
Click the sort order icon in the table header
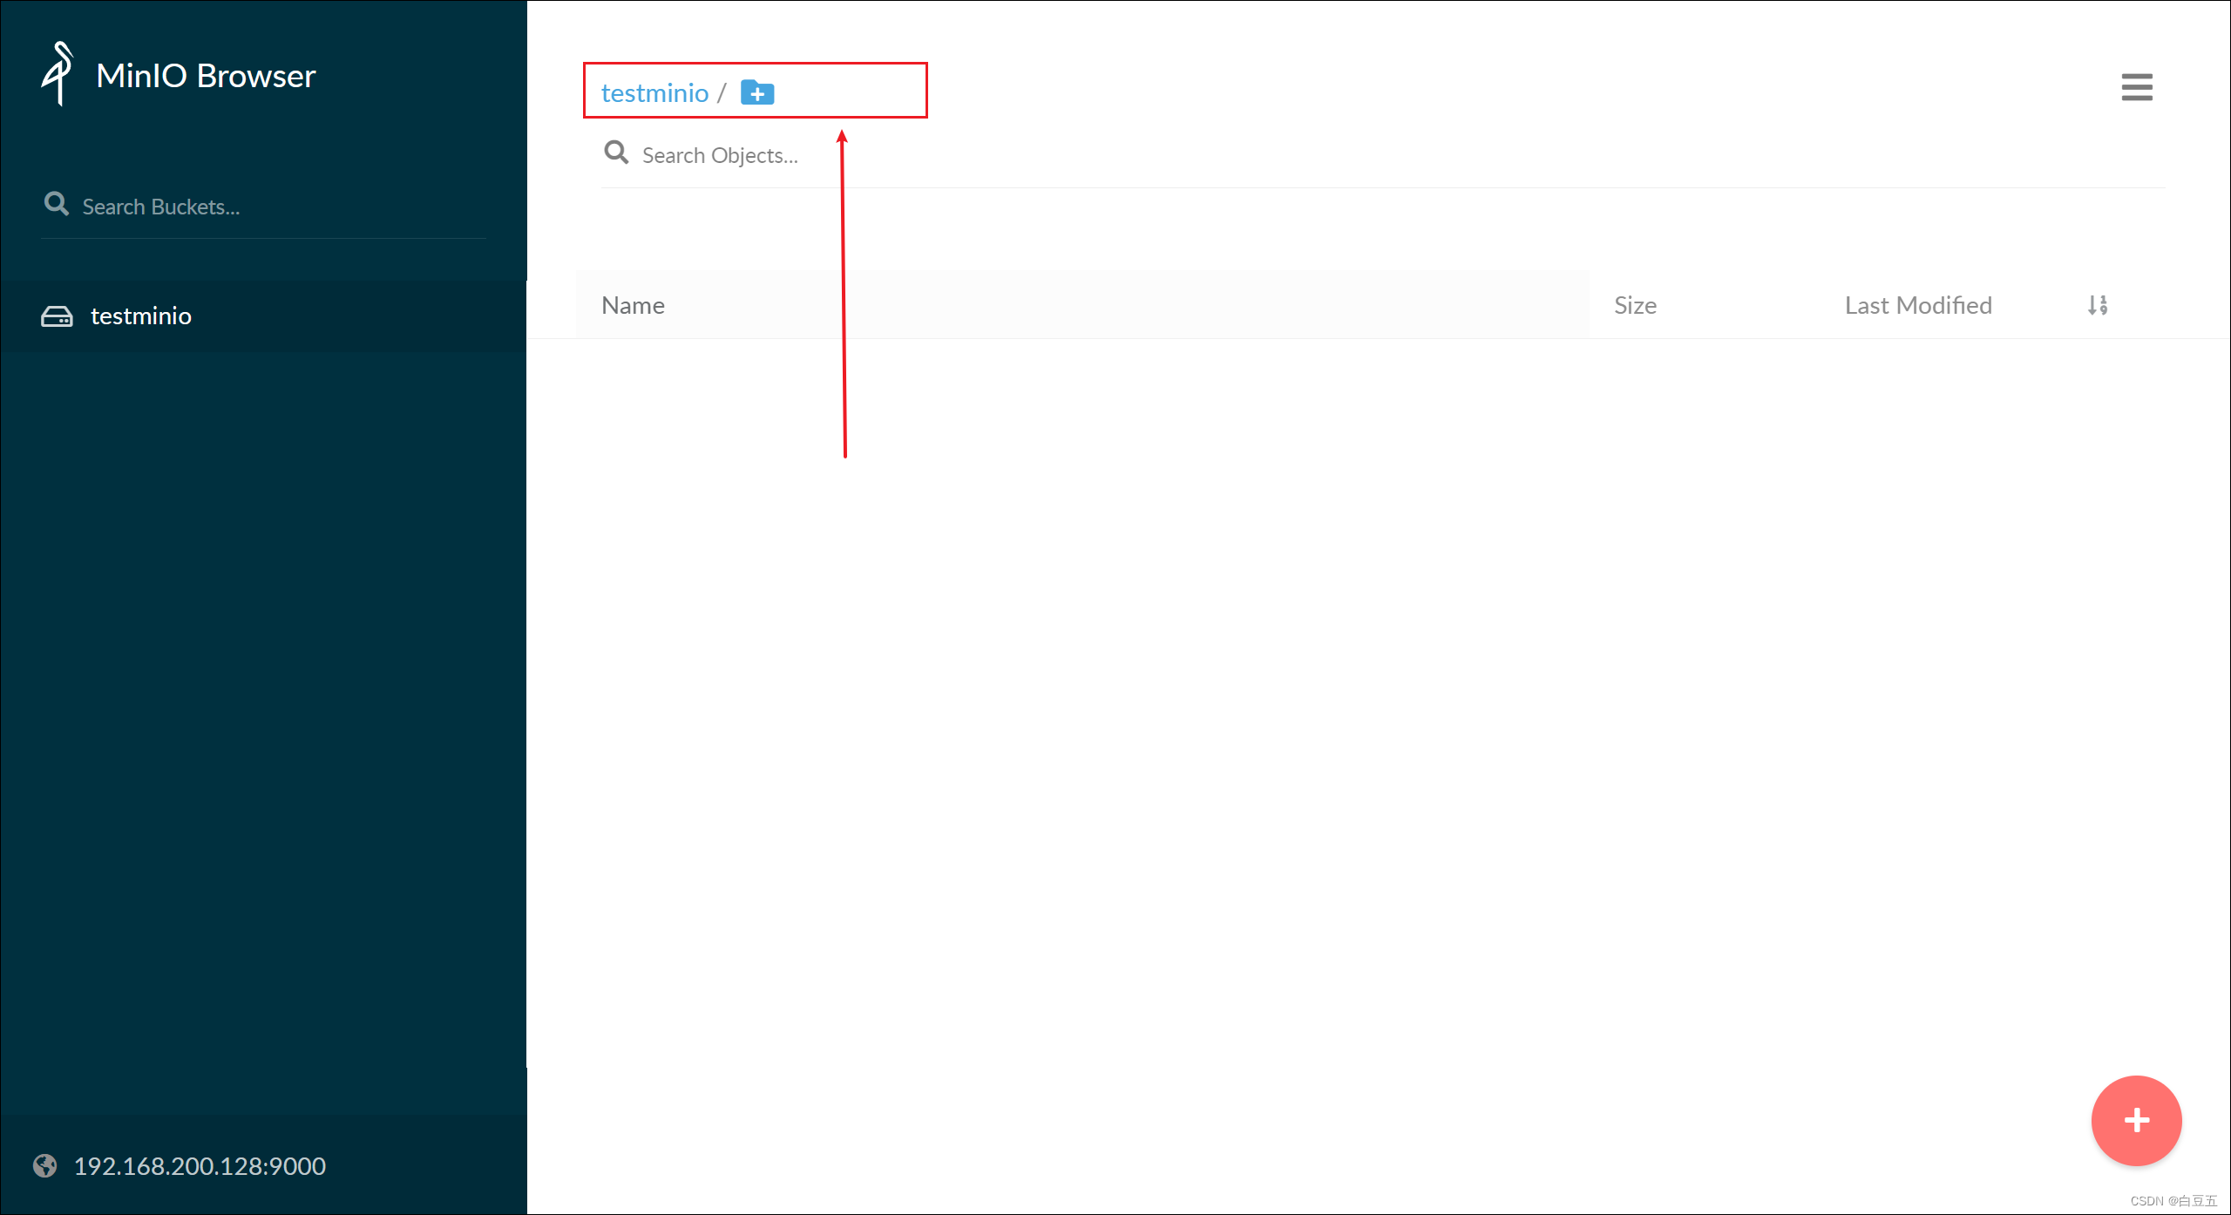(2098, 305)
